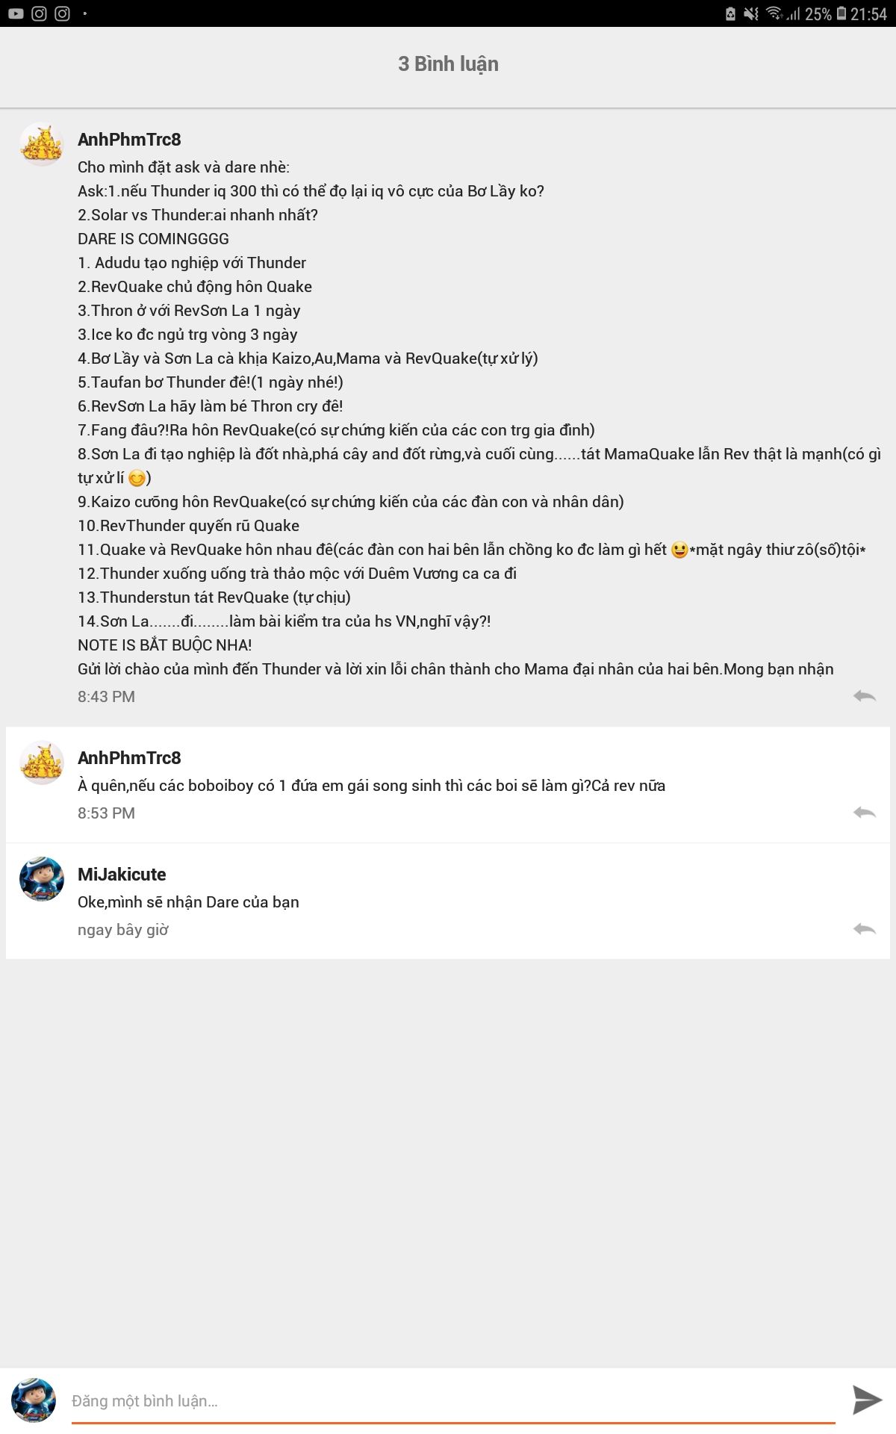
Task: Open AnhPhmTrc8 avatar on first comment
Action: pos(42,145)
